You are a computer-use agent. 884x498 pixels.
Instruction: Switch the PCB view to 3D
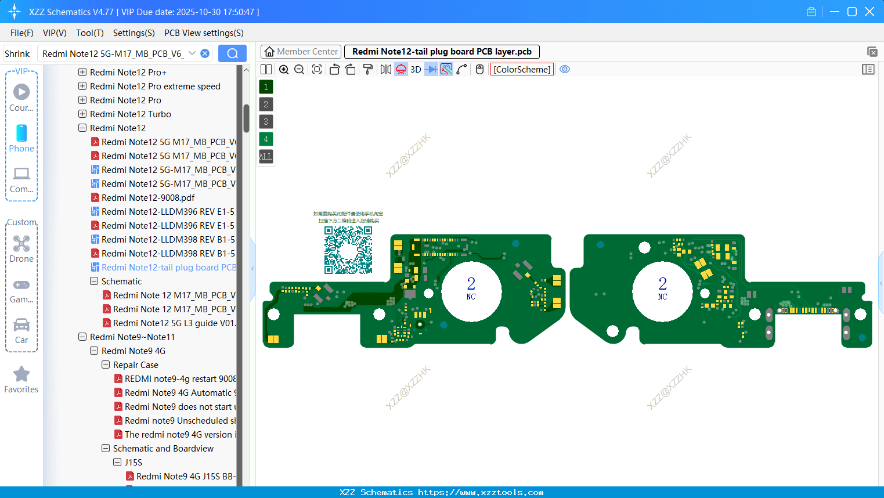click(x=416, y=69)
